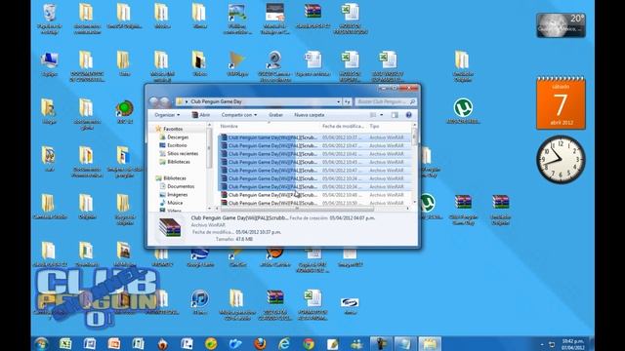Click the breadcrumb arrow before Club Penguin Game Day
This screenshot has height=351, width=625.
click(x=187, y=101)
